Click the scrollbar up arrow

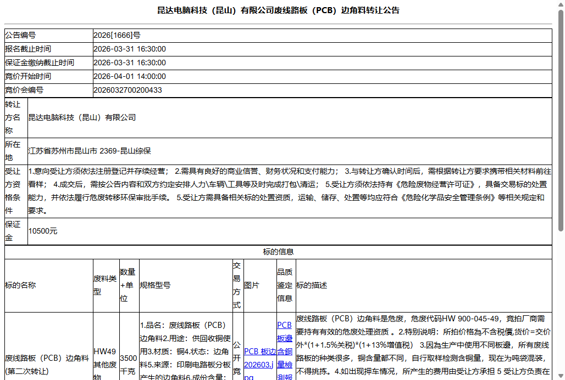(560, 4)
